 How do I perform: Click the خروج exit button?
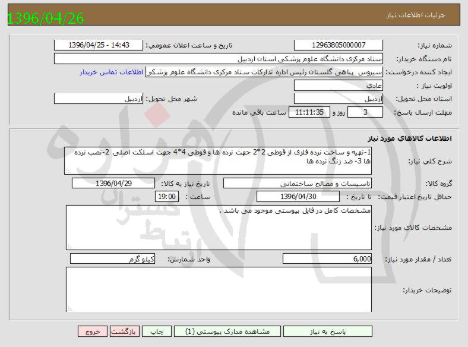point(93,332)
